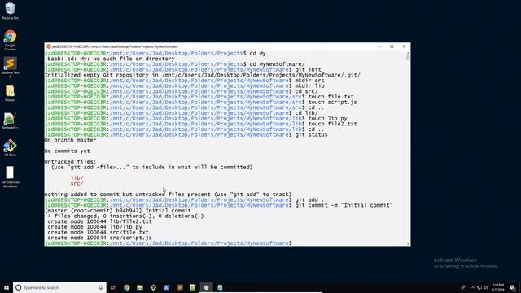Screen dimensions: 521x293
Task: Click the 'Untracked files:' line
Action: (x=71, y=162)
